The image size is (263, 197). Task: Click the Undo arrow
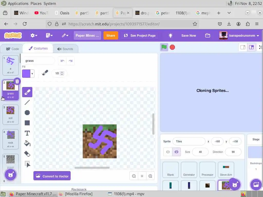(62, 61)
